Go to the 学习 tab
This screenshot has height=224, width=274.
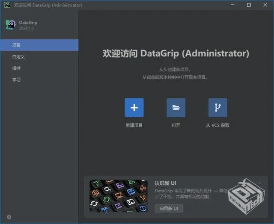tap(39, 80)
